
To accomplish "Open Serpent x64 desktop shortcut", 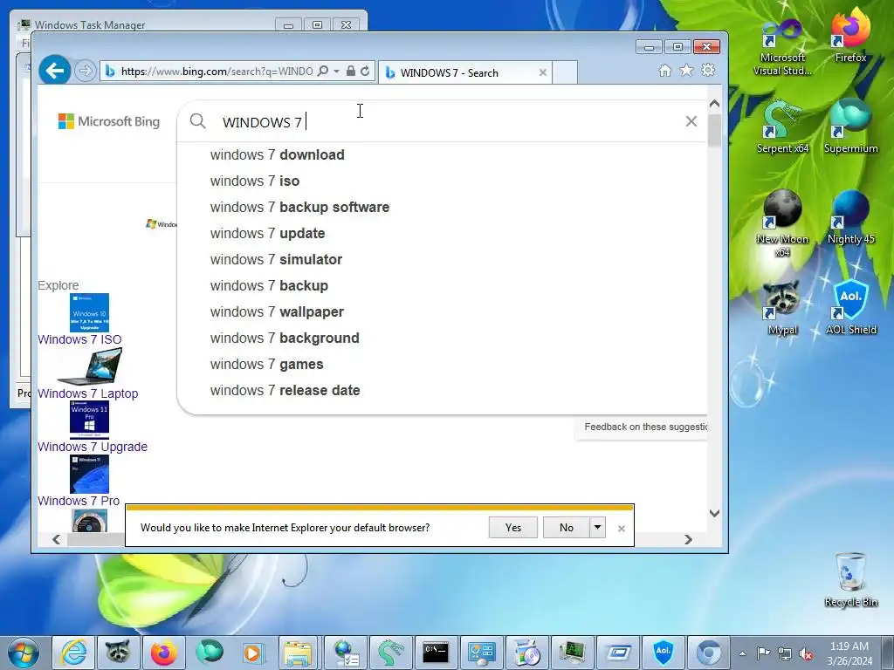I will pos(783,126).
